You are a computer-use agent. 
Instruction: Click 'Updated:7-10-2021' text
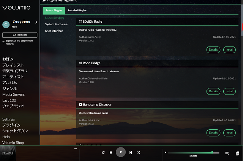tap(224, 37)
